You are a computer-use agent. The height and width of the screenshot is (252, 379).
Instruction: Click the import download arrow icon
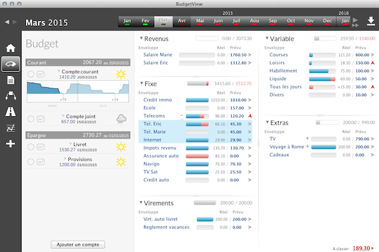coord(371,21)
